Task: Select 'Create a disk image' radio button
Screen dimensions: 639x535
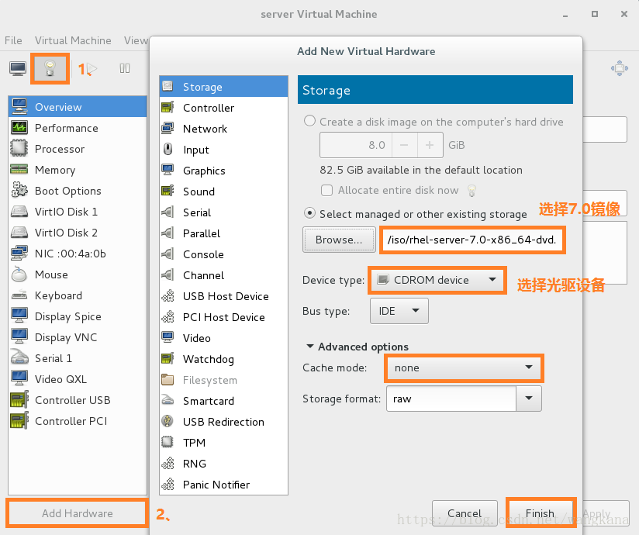Action: 310,121
